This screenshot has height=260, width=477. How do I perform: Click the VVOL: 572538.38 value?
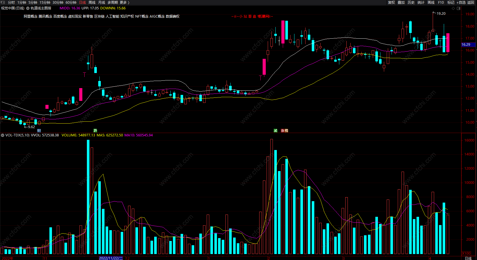pos(45,135)
